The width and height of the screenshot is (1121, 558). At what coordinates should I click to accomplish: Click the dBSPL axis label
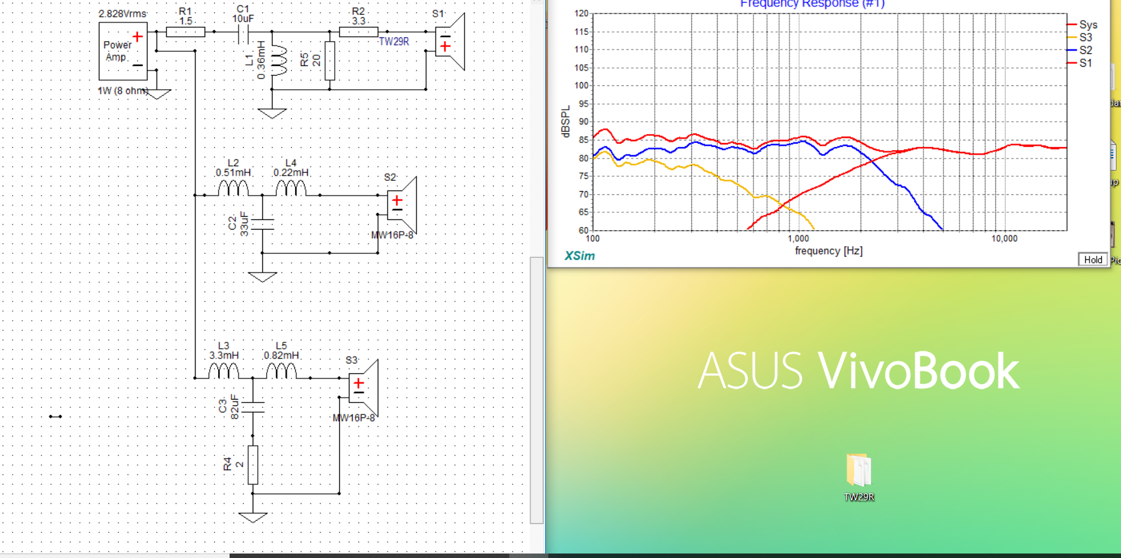click(x=565, y=122)
